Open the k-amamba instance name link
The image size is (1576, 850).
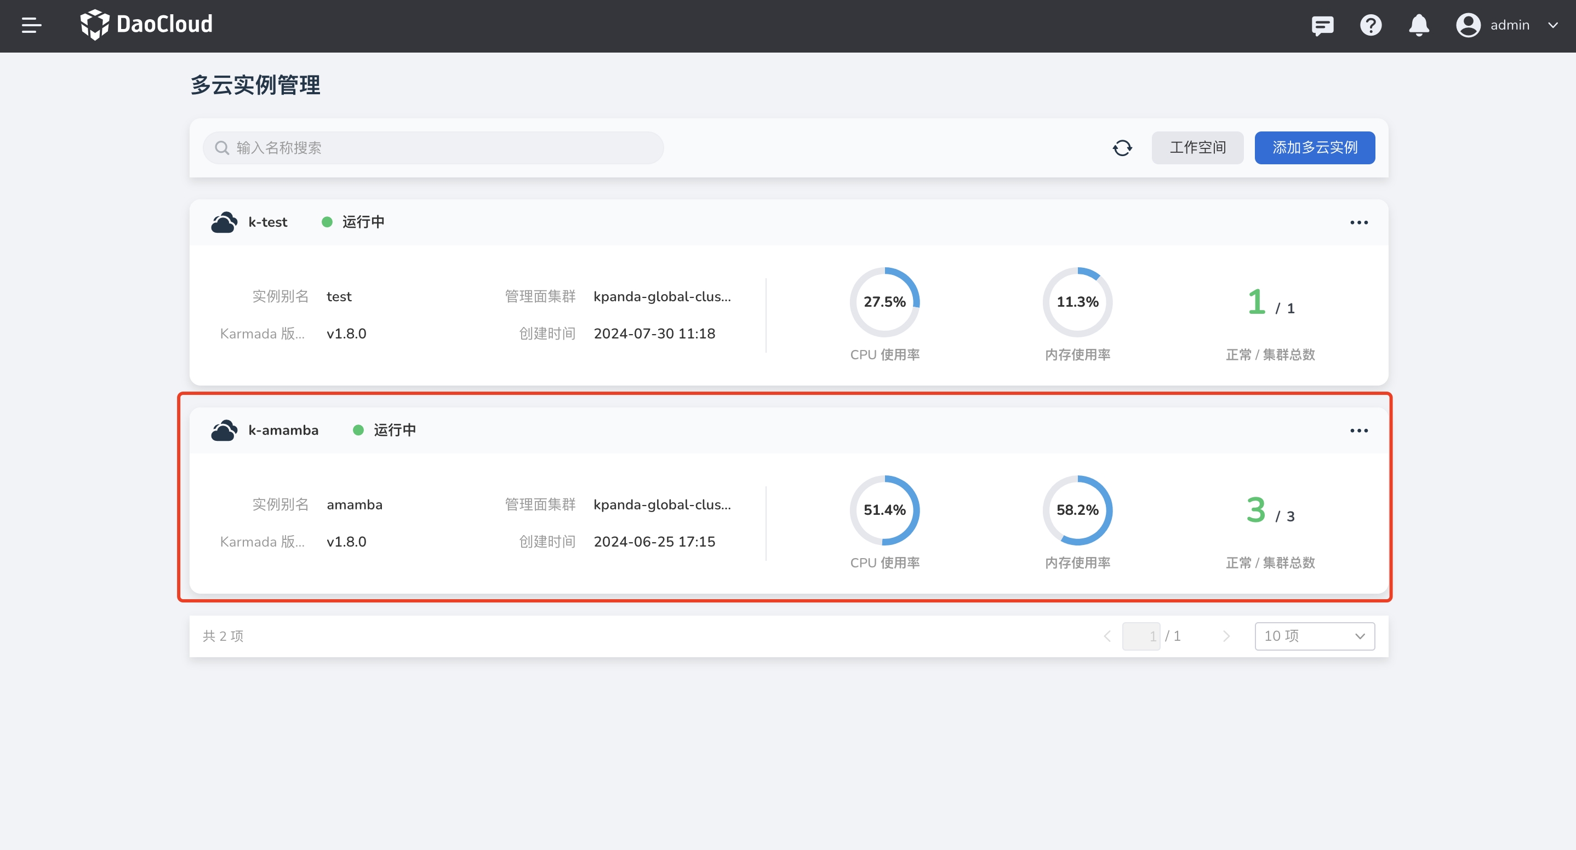click(283, 430)
